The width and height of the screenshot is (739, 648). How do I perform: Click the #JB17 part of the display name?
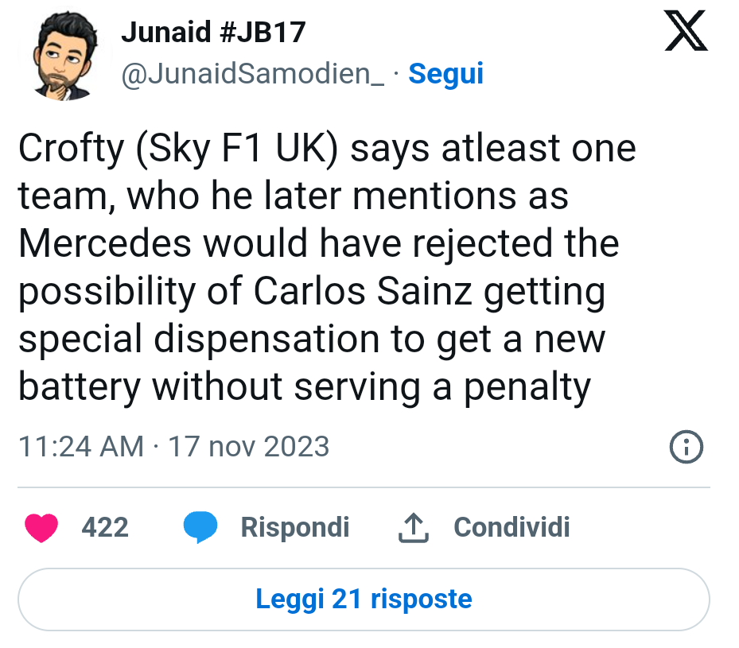click(263, 32)
